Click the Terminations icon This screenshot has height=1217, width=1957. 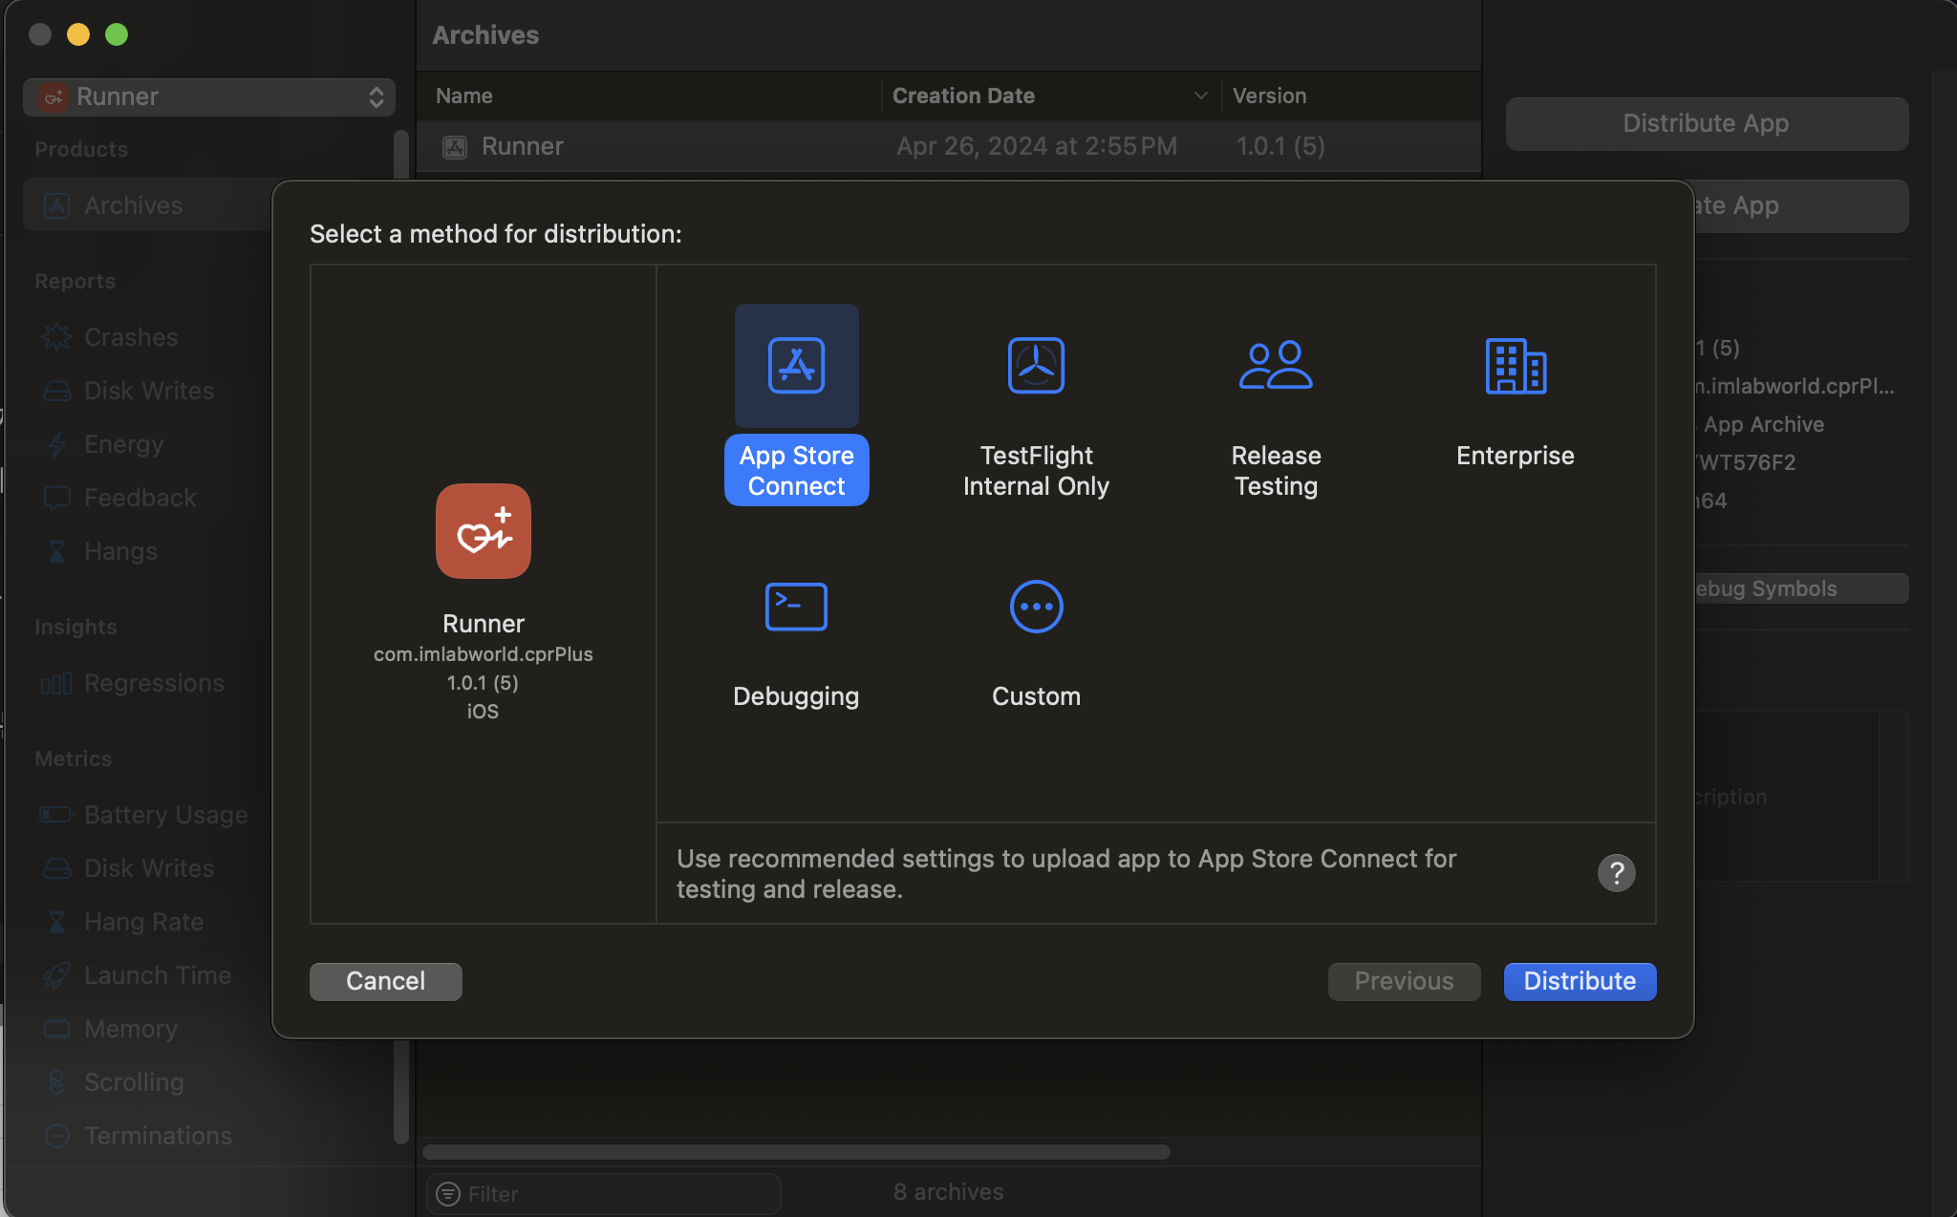click(x=57, y=1136)
